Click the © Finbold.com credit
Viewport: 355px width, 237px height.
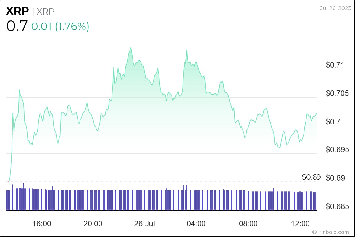click(x=331, y=232)
